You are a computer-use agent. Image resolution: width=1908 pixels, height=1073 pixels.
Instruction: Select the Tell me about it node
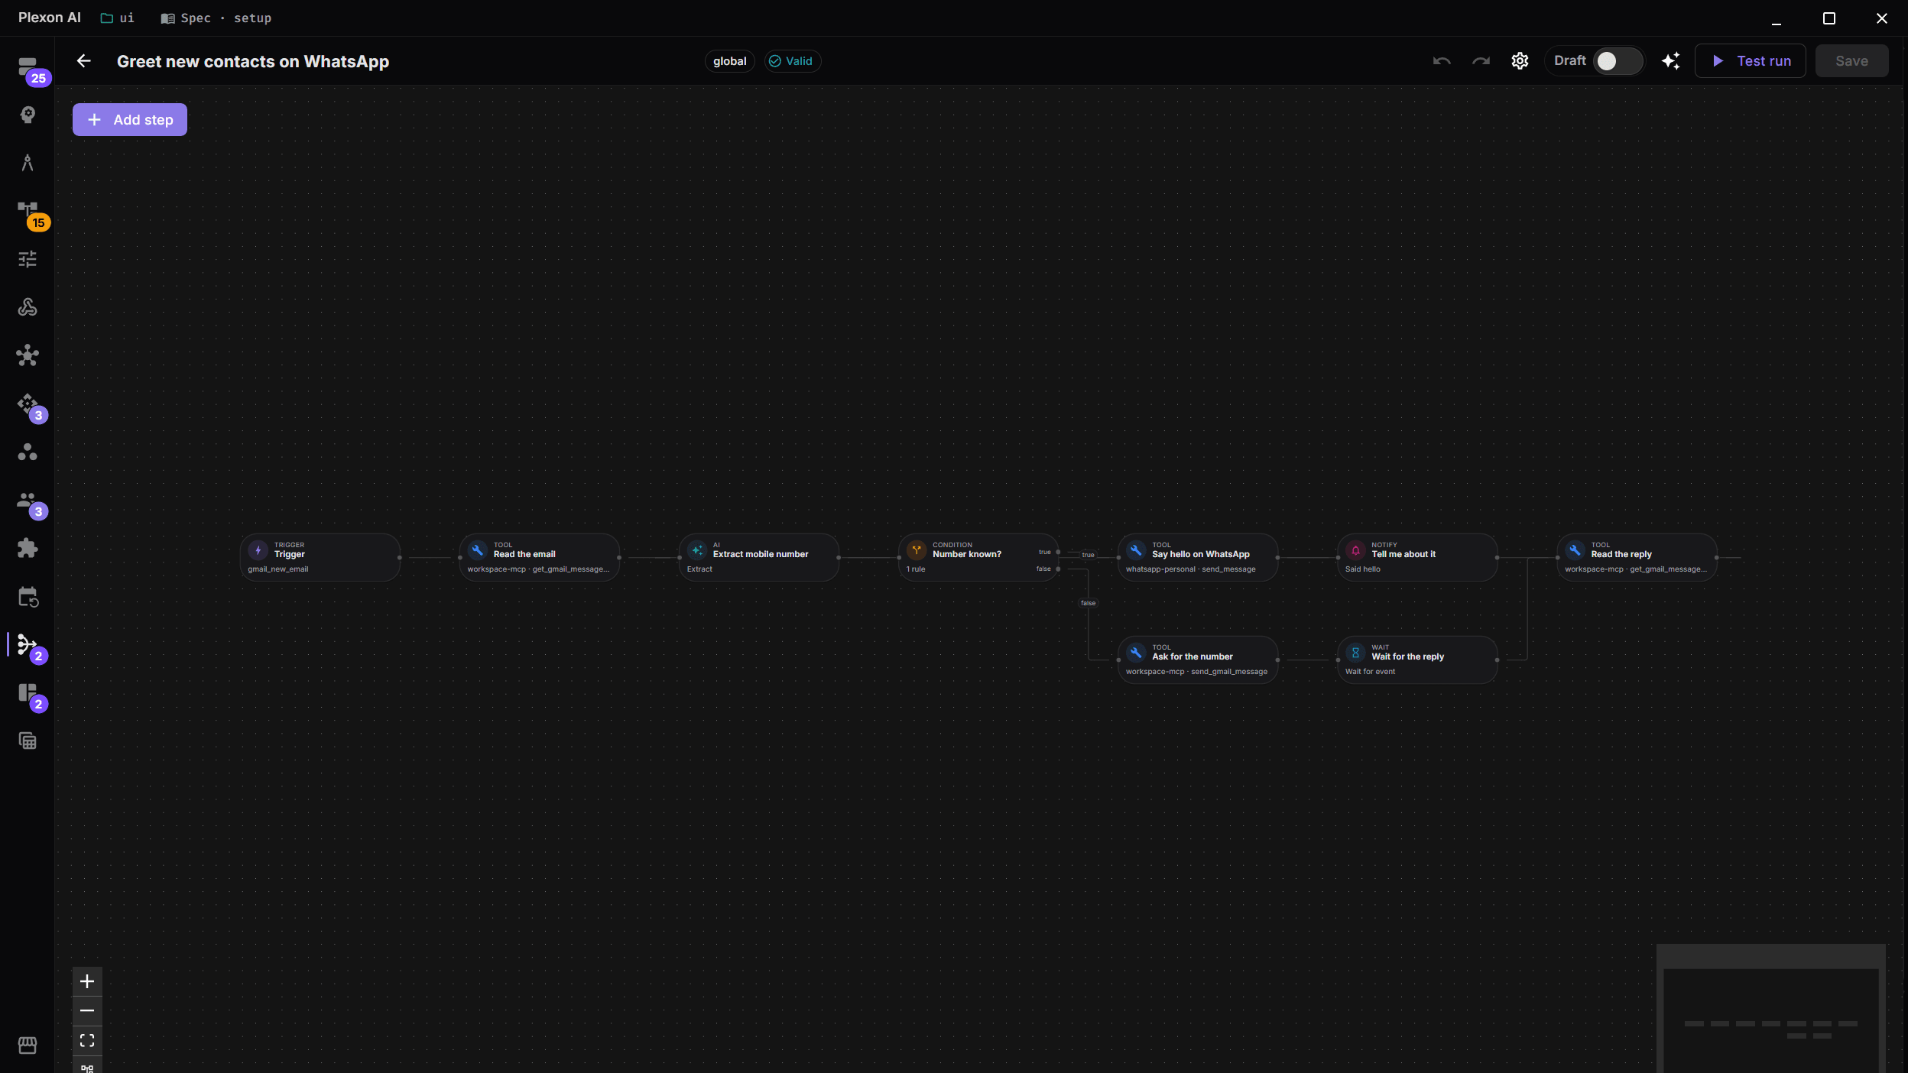pos(1417,558)
